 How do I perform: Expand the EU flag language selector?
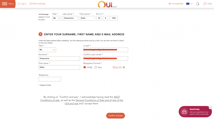coord(189,4)
